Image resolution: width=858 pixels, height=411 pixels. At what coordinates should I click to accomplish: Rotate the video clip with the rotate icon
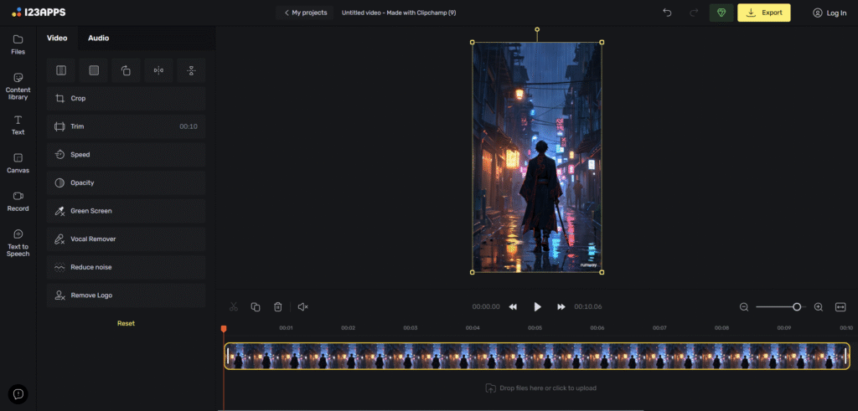coord(126,70)
